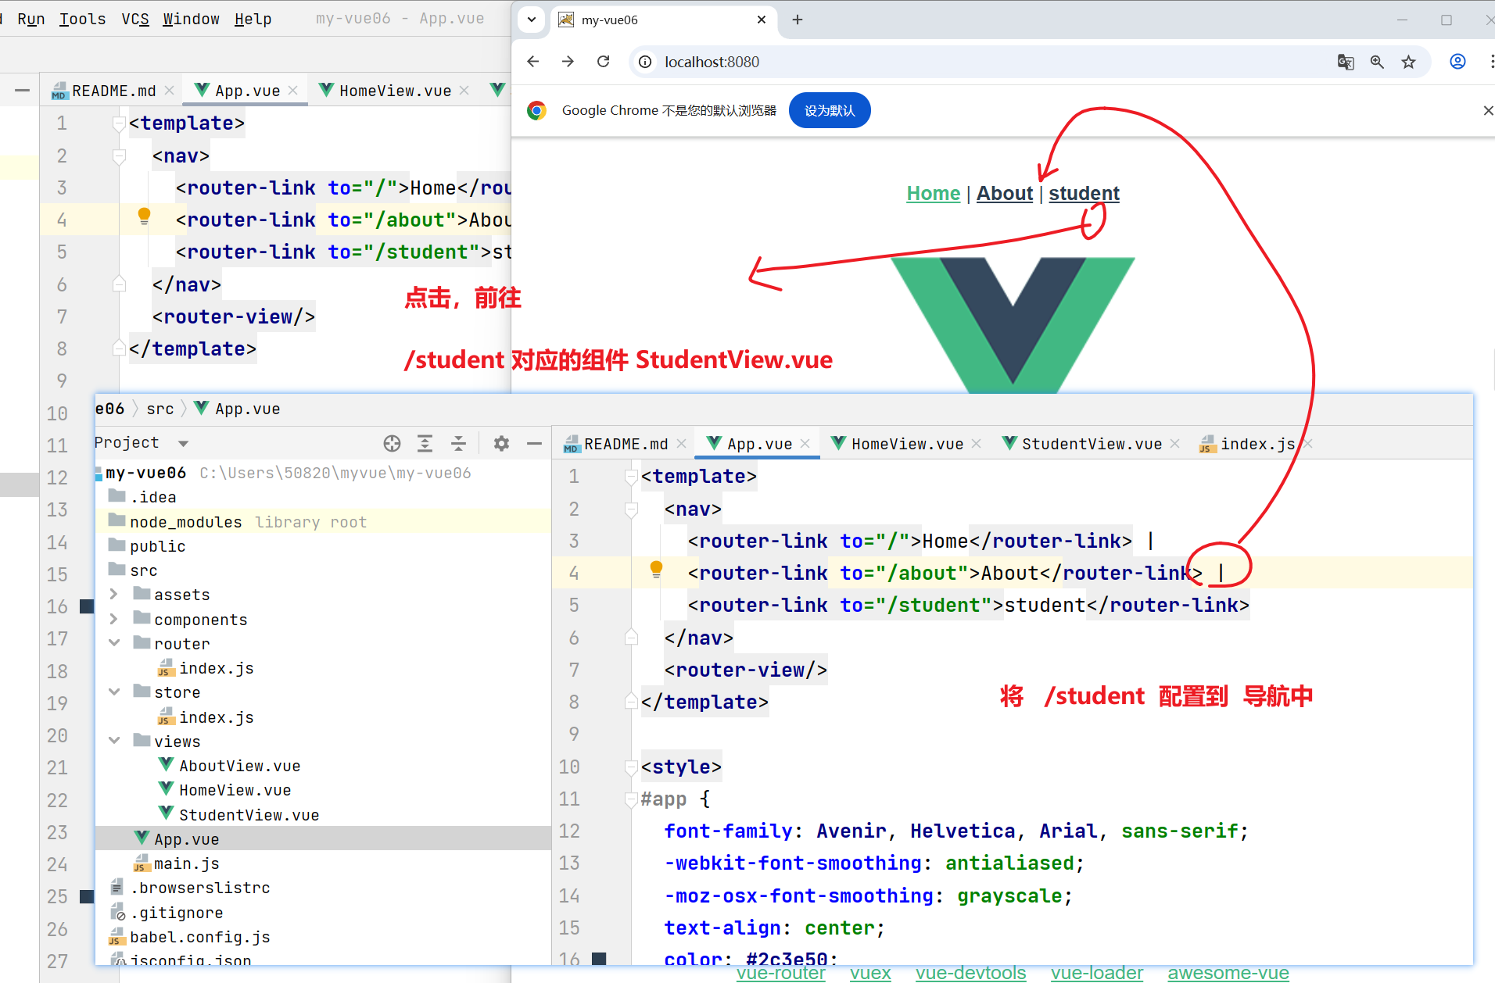
Task: Collapse the router folder
Action: click(x=114, y=643)
